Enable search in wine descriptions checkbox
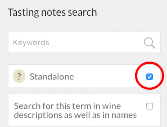The width and height of the screenshot is (167, 127). (x=149, y=106)
